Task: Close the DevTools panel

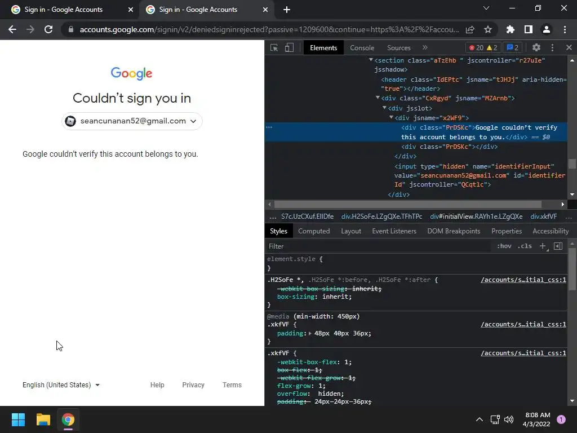Action: coord(569,47)
